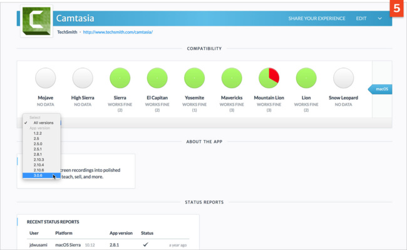Select the green Sierra compatibility circle
Screen dimensions: 407x250
click(120, 78)
